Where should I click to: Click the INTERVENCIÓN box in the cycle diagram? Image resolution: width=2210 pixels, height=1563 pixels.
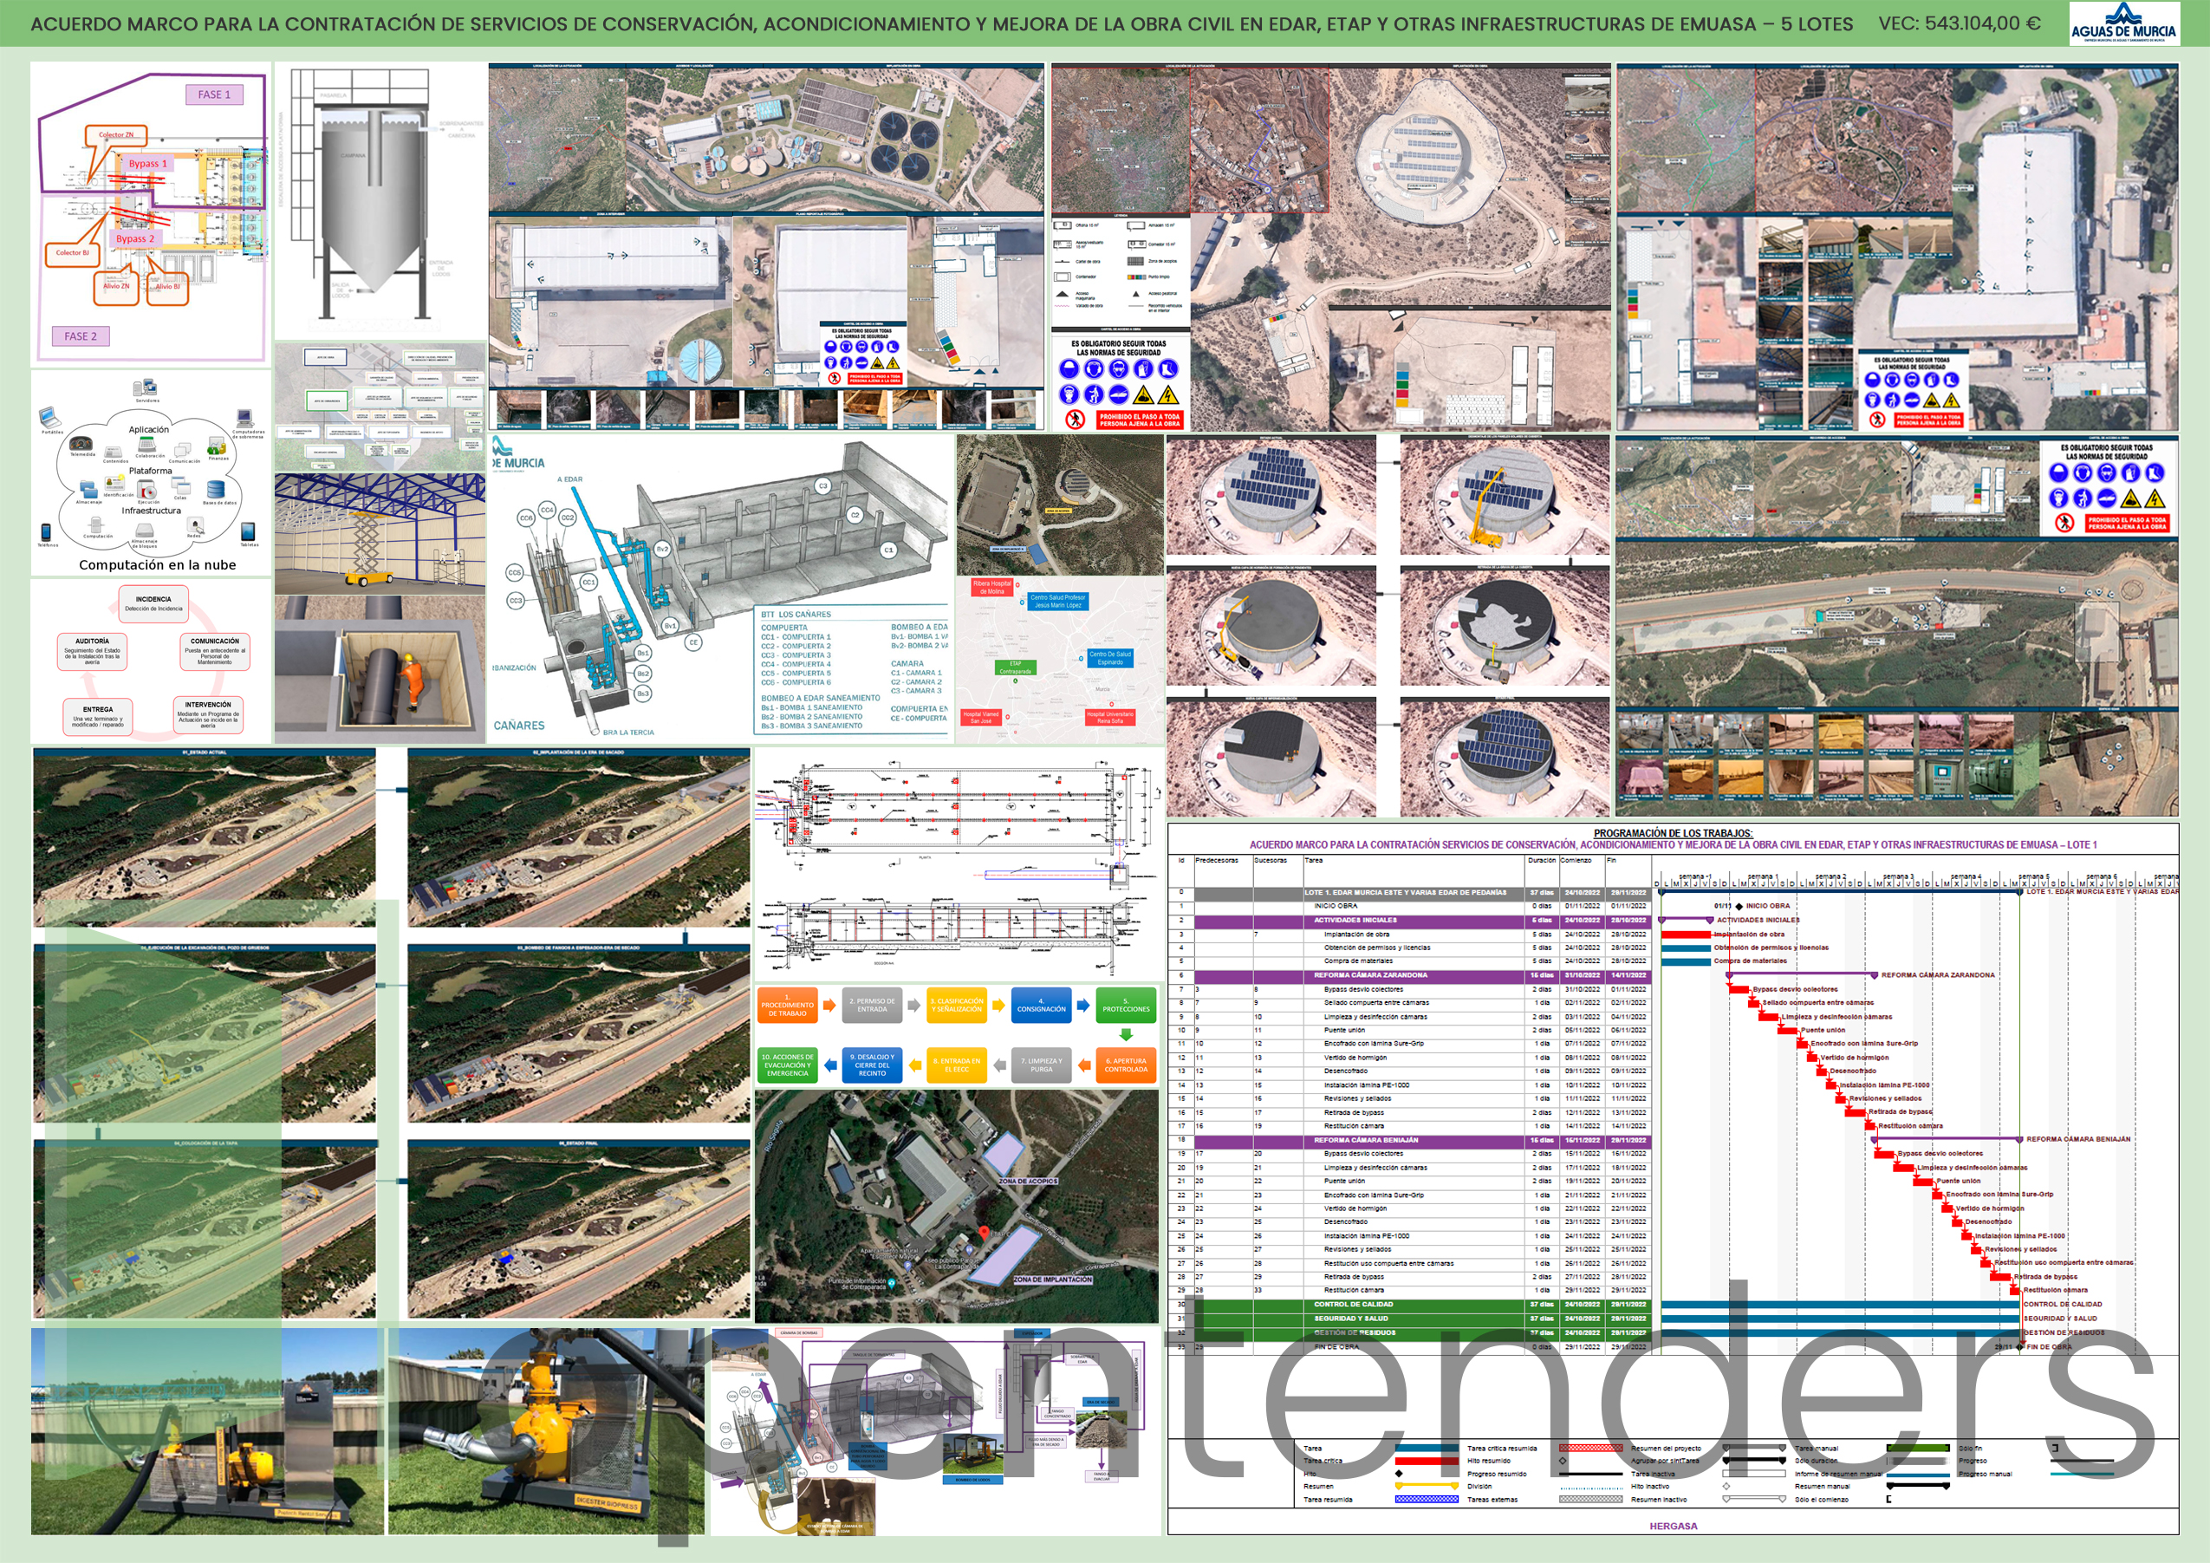coord(208,715)
